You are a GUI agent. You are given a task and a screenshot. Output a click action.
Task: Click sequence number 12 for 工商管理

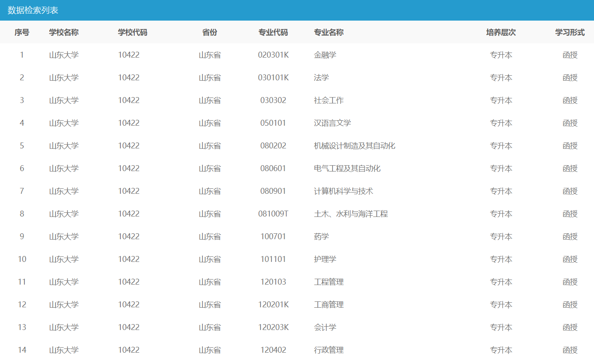click(22, 305)
